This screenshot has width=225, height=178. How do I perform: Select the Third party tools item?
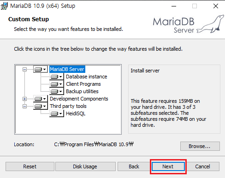click(x=68, y=106)
